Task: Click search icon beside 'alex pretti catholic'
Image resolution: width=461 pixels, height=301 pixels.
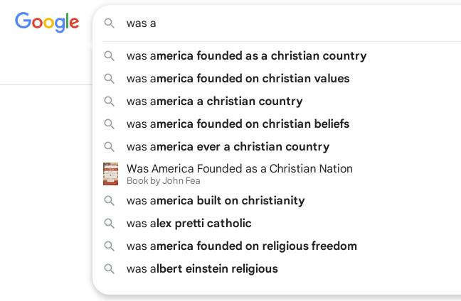Action: 110,223
